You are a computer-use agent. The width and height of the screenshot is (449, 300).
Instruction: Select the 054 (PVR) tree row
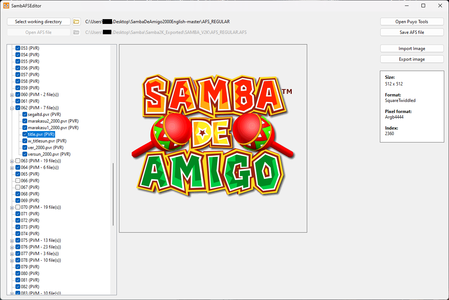click(30, 55)
